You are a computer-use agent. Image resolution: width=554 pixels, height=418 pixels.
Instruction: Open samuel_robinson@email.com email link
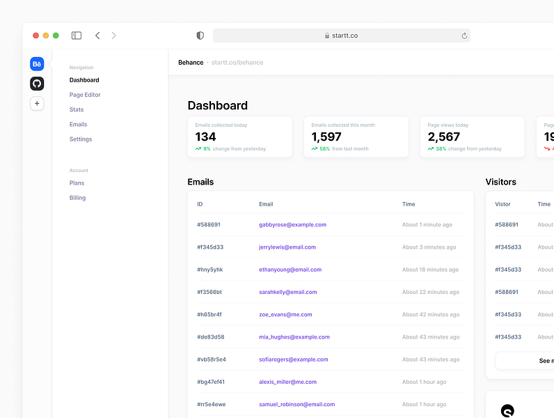click(296, 404)
